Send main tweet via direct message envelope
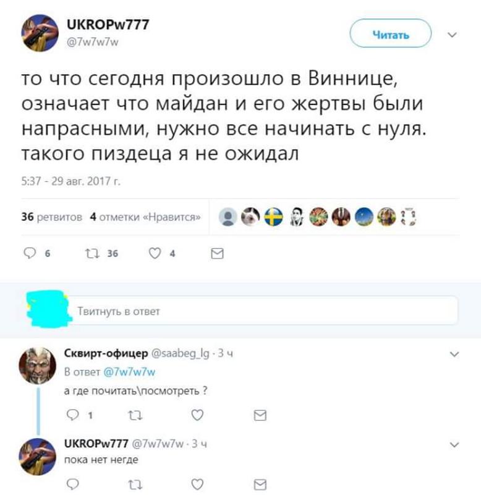This screenshot has height=495, width=481. tap(218, 254)
